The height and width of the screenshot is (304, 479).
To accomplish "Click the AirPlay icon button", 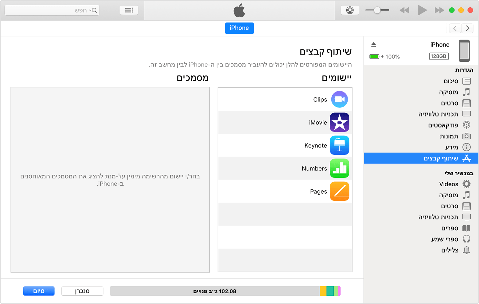I will [x=350, y=10].
